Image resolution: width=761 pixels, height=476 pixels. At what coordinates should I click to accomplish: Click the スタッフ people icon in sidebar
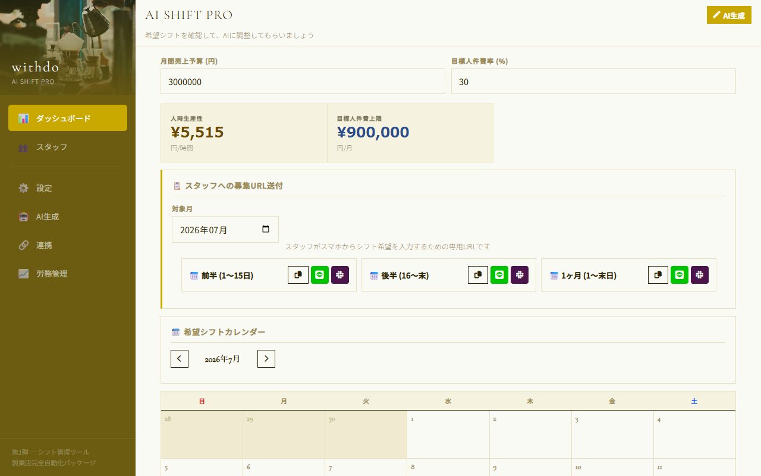tap(23, 147)
